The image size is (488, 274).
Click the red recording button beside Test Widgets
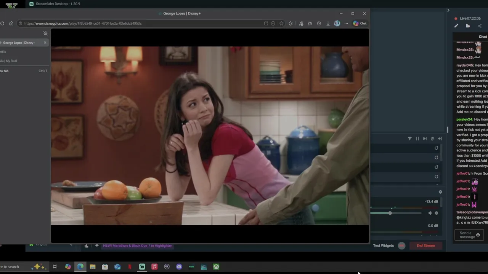coord(401,246)
